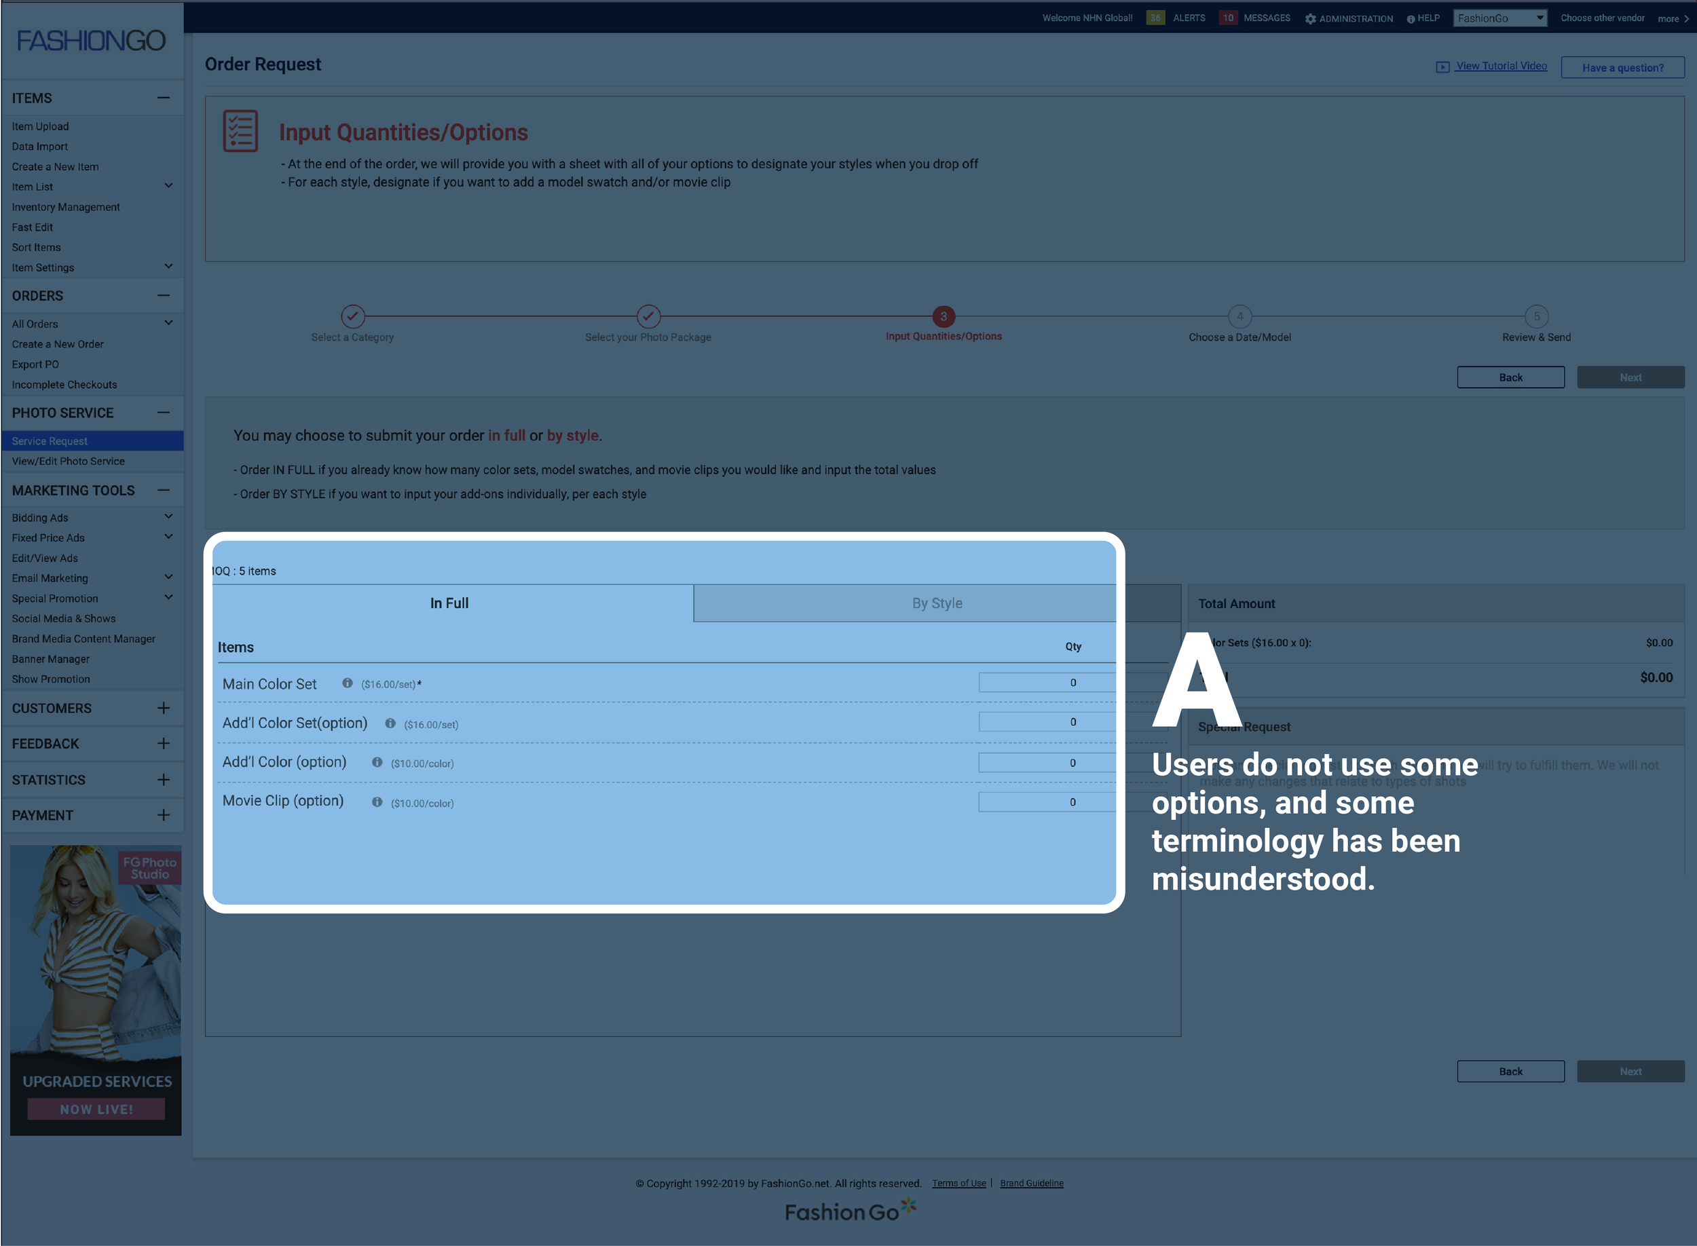Click the Have a question? button
1697x1246 pixels.
click(1622, 68)
